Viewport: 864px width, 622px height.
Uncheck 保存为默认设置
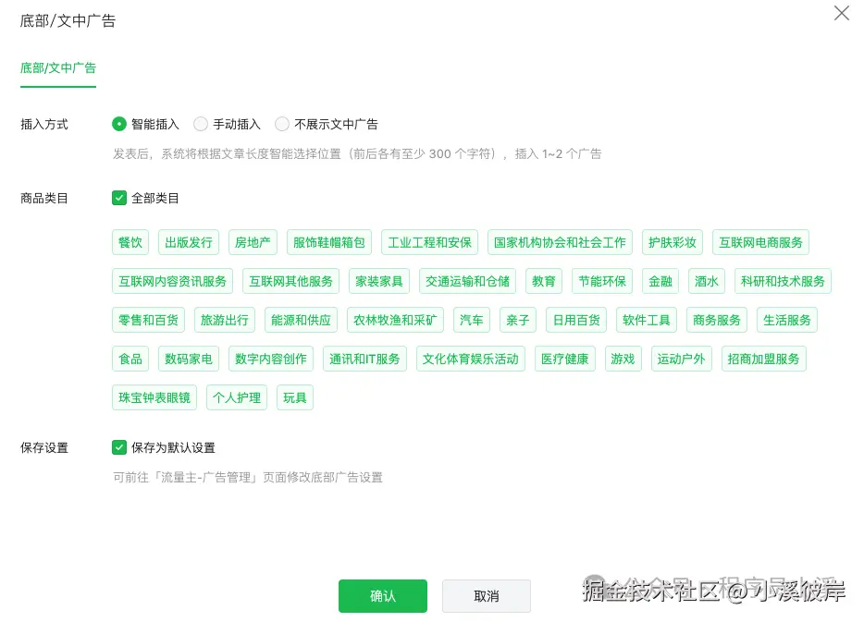click(x=119, y=446)
